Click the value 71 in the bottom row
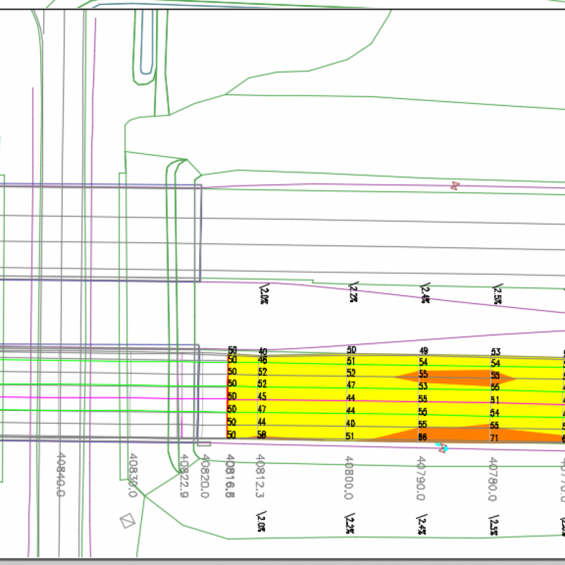Screen dimensions: 565x565 coord(494,438)
